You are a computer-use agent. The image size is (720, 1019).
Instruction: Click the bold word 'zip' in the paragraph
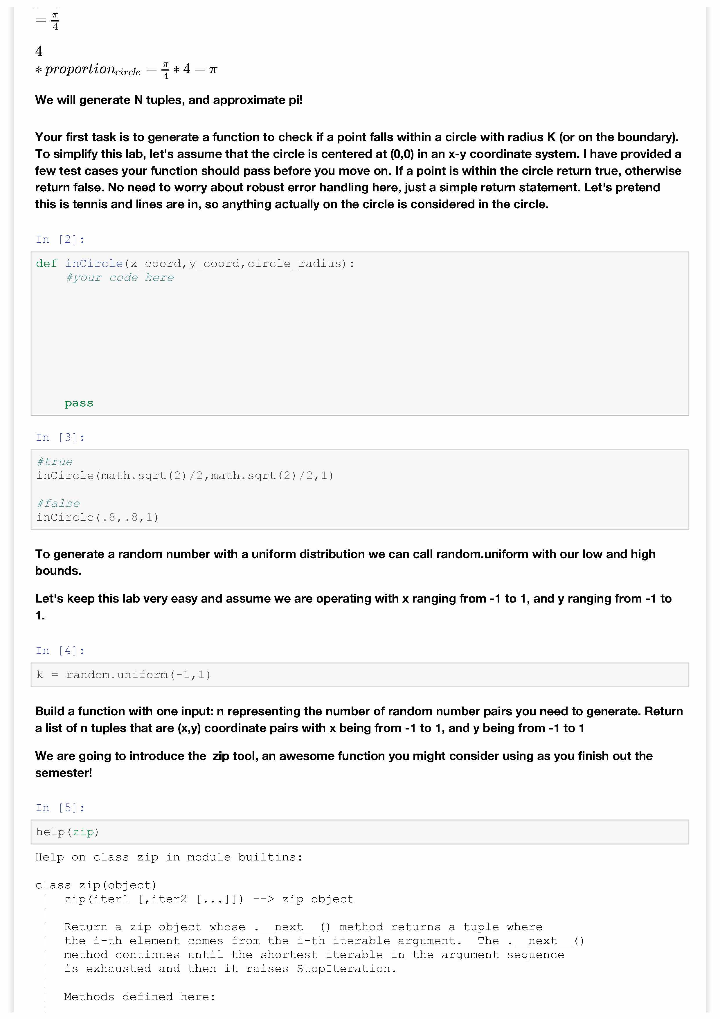[x=220, y=756]
